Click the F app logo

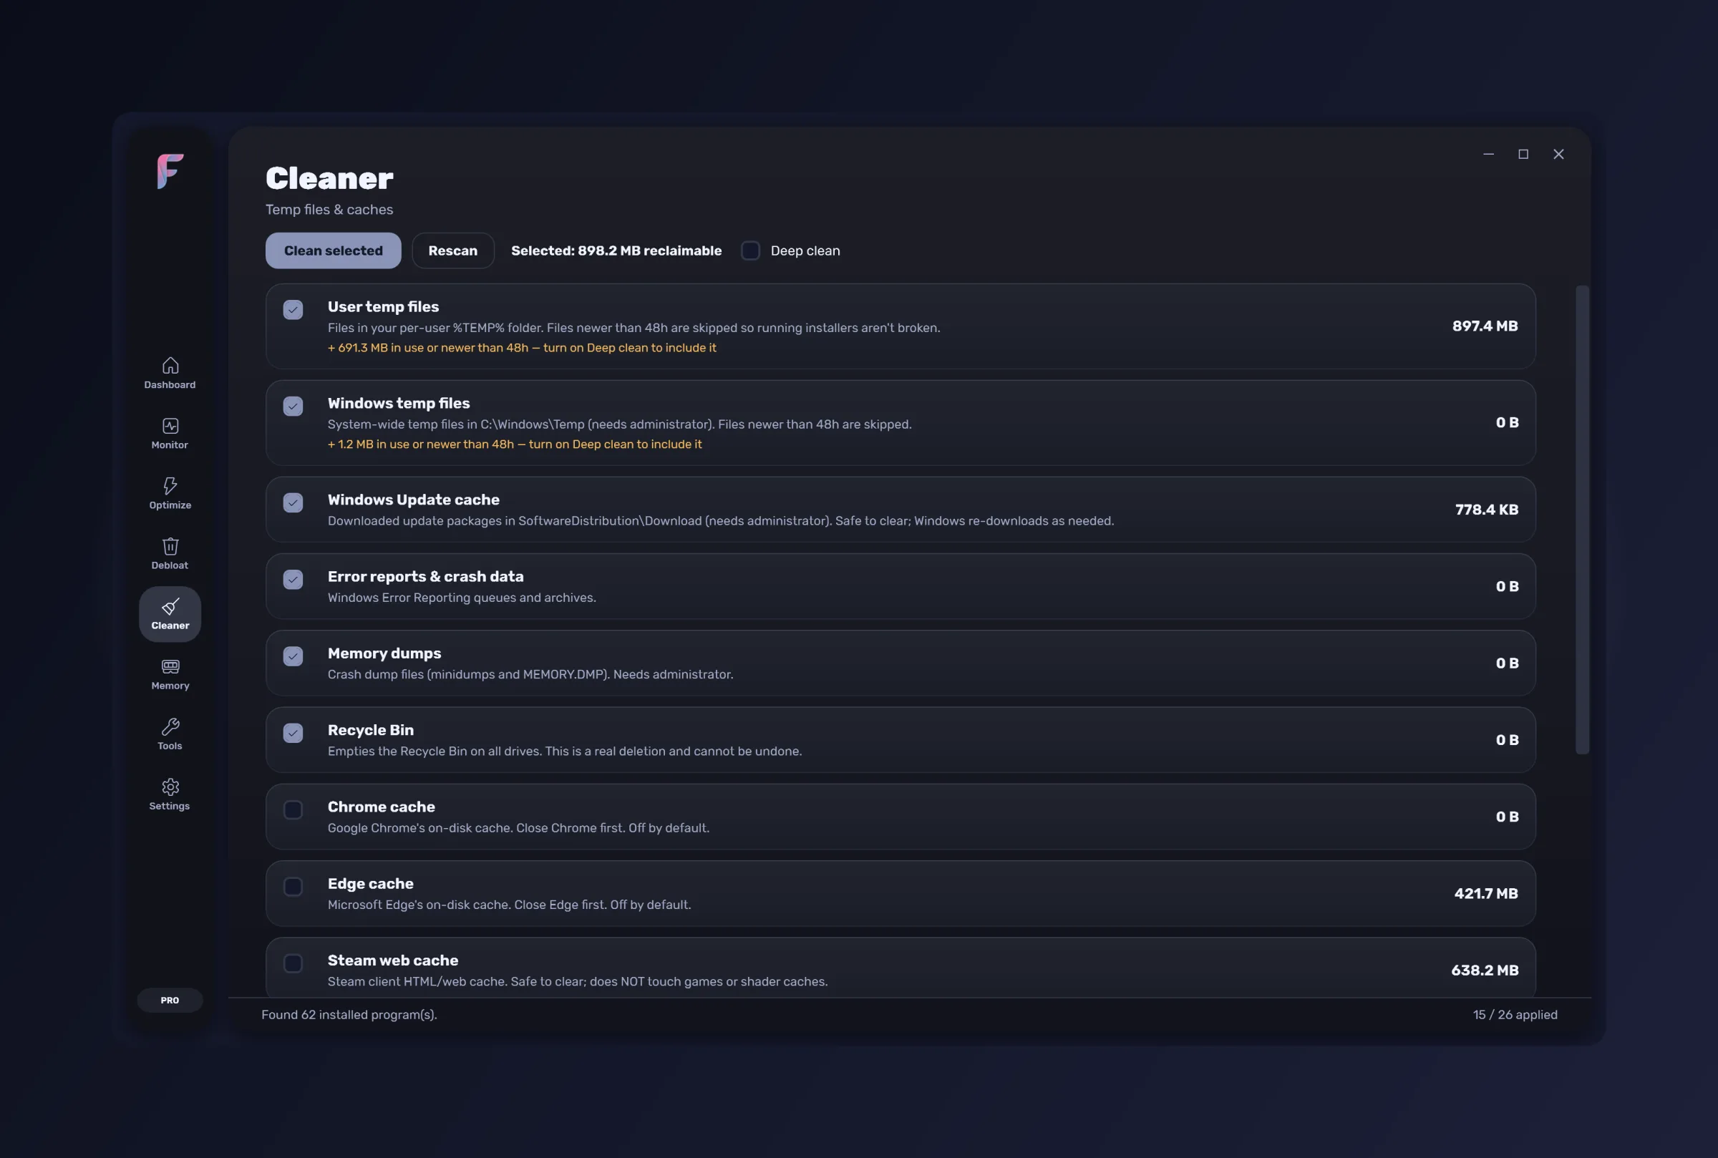pyautogui.click(x=170, y=171)
